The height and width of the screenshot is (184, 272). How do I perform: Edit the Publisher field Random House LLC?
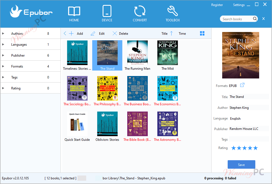click(249, 128)
